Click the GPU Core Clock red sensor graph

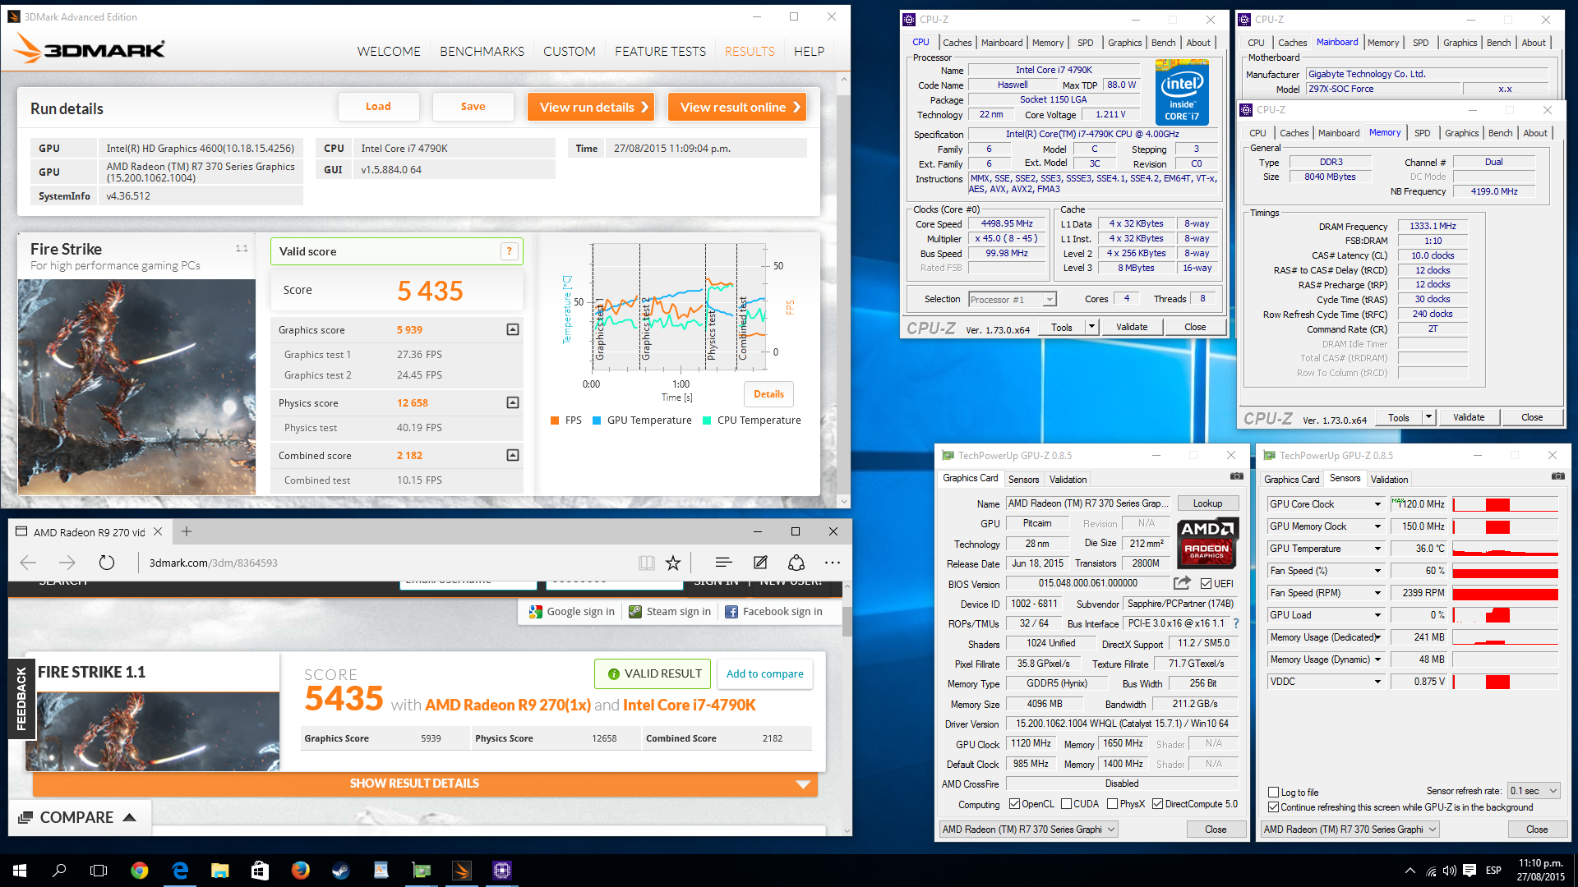(x=1505, y=504)
